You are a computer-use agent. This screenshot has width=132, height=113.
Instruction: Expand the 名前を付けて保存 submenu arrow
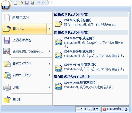[x=49, y=51]
